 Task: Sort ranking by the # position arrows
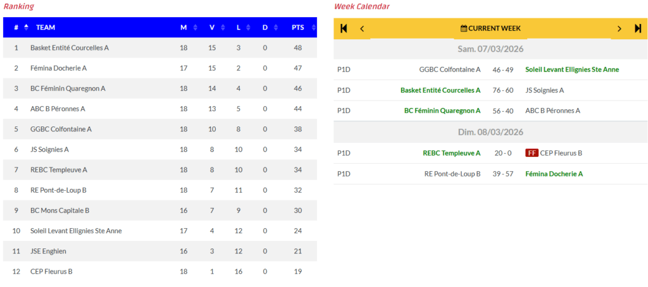pyautogui.click(x=26, y=27)
